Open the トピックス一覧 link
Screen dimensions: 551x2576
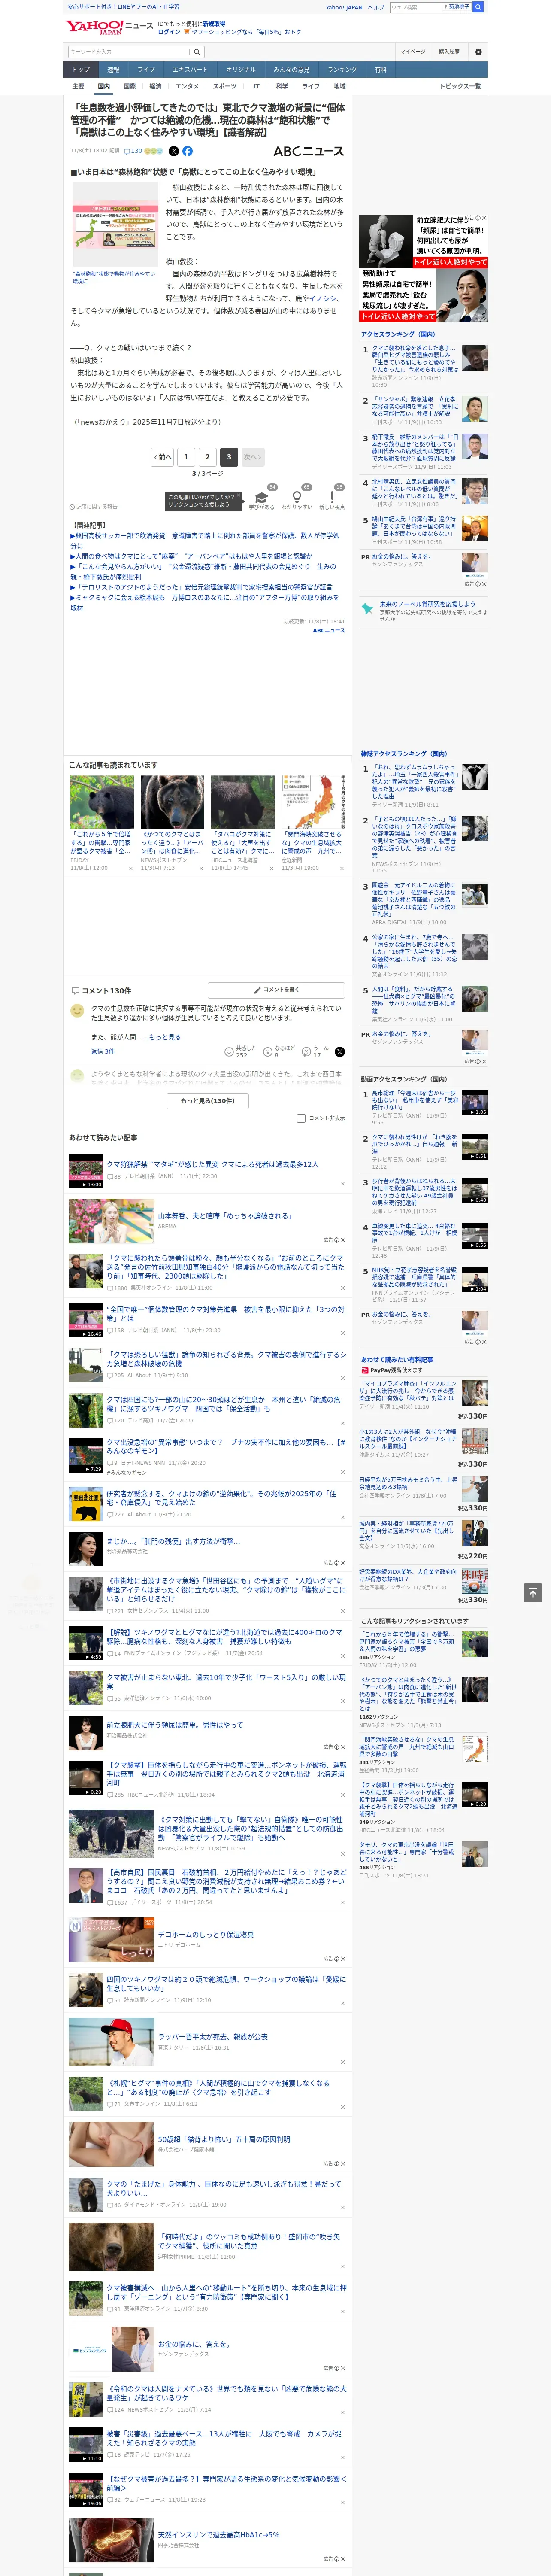[460, 86]
